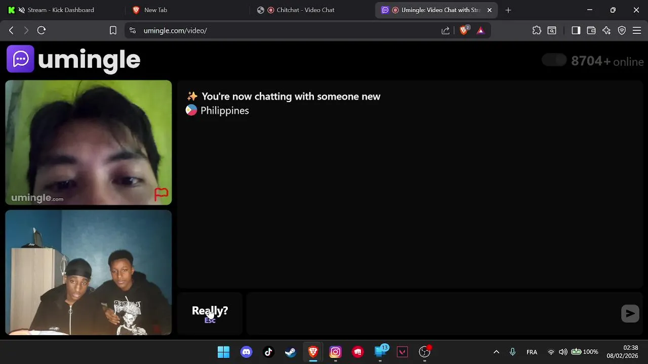This screenshot has width=648, height=364.
Task: Expand the hidden system tray icons chevron
Action: (496, 352)
